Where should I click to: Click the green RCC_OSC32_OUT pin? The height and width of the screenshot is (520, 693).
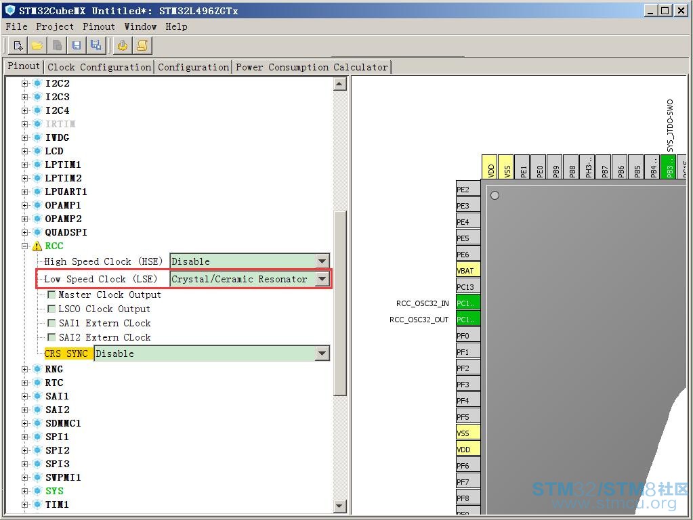468,320
